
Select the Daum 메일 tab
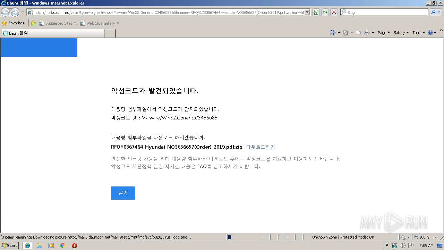[53, 33]
